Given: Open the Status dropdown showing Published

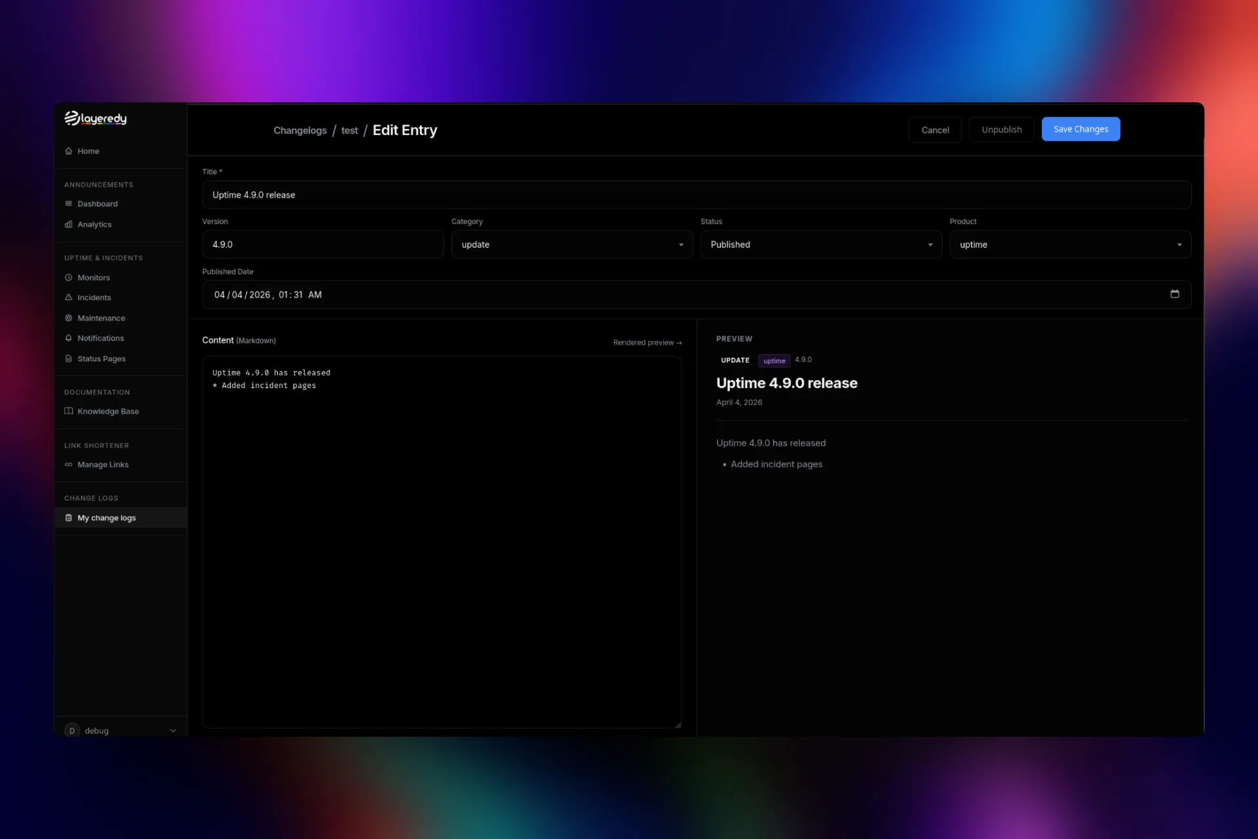Looking at the screenshot, I should point(820,244).
